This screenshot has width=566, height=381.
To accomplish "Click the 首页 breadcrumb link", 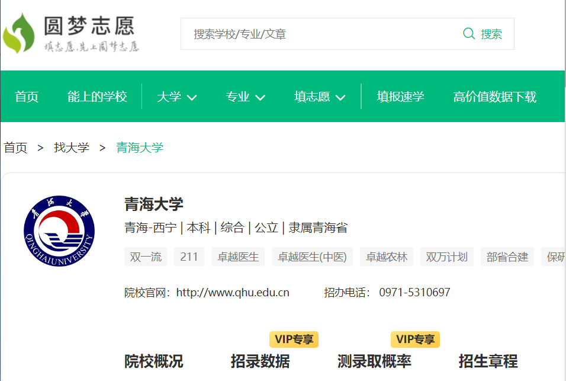I will tap(15, 148).
